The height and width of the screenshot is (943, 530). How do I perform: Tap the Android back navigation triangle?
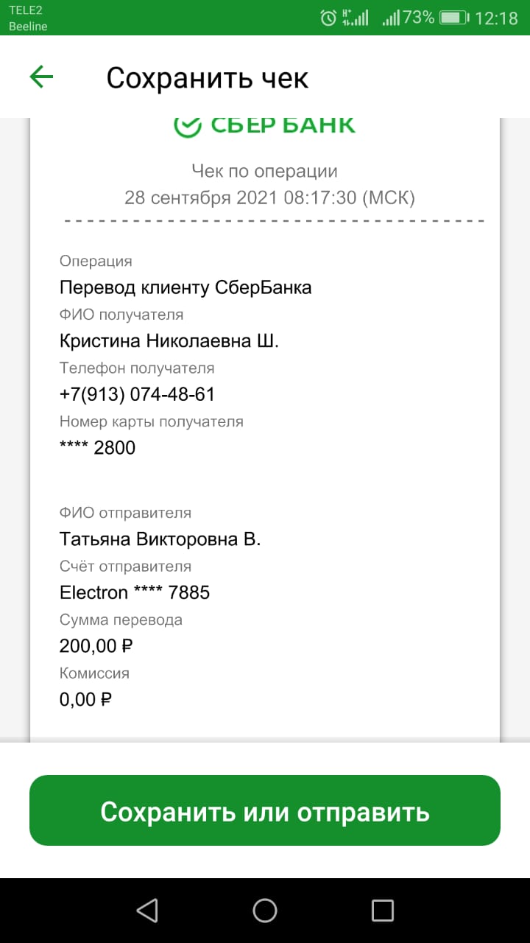[x=147, y=911]
